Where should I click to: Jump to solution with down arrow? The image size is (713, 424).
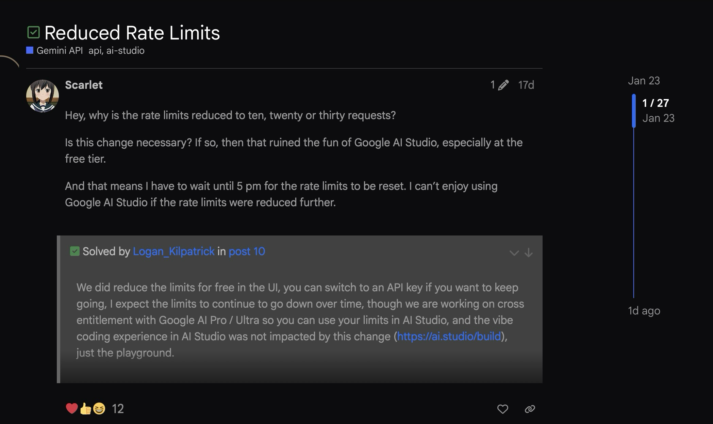coord(528,252)
